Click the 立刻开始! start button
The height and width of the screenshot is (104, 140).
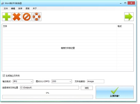point(115,92)
